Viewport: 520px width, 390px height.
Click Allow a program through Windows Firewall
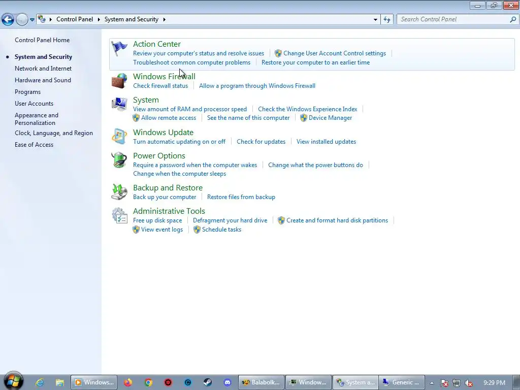(257, 85)
